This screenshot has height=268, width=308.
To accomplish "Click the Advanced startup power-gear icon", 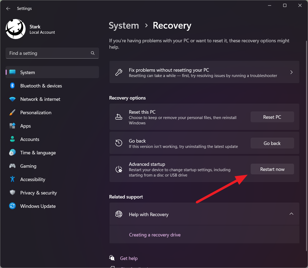I will (119, 169).
